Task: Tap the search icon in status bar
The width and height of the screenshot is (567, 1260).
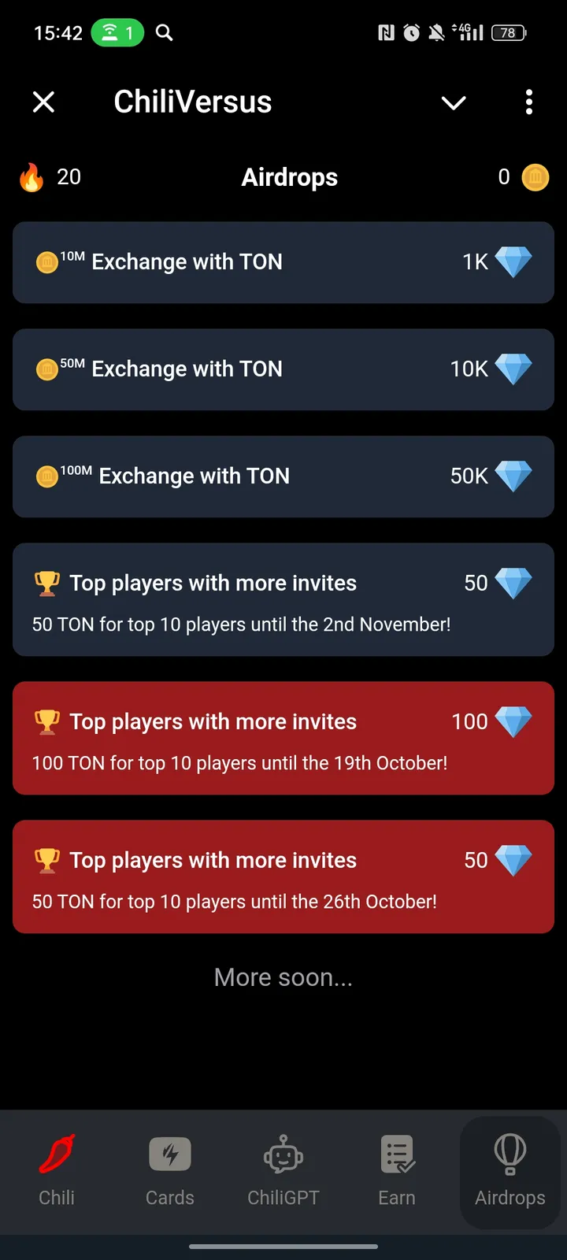Action: pos(164,32)
